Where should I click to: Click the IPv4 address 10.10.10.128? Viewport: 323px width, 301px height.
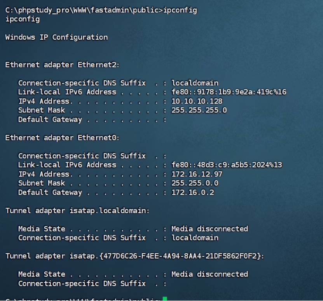tap(197, 101)
